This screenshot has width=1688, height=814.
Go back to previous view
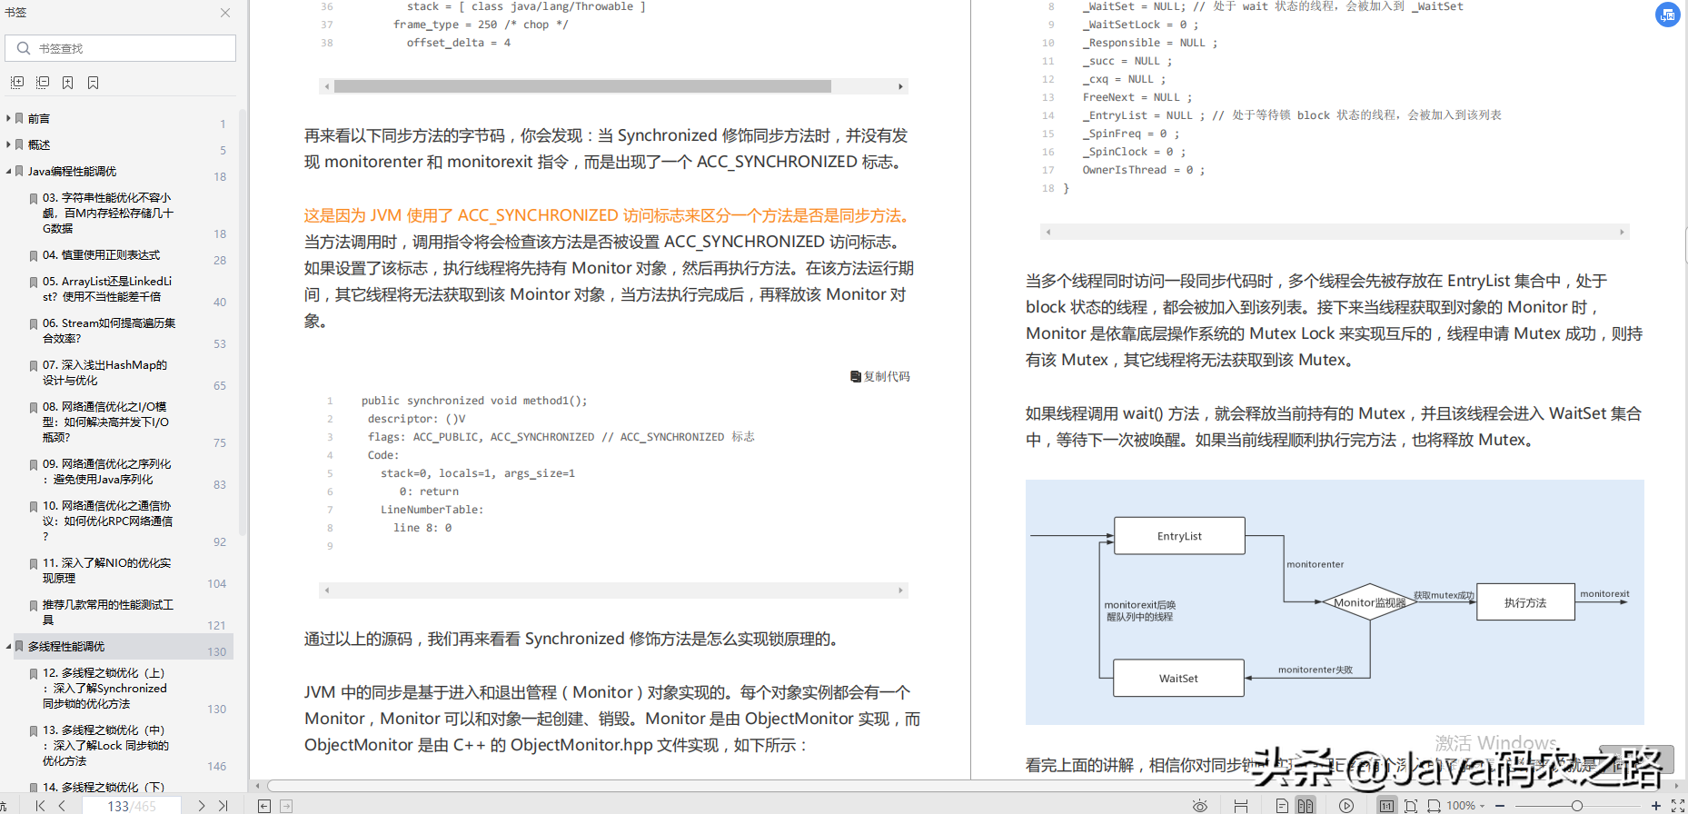(x=264, y=806)
